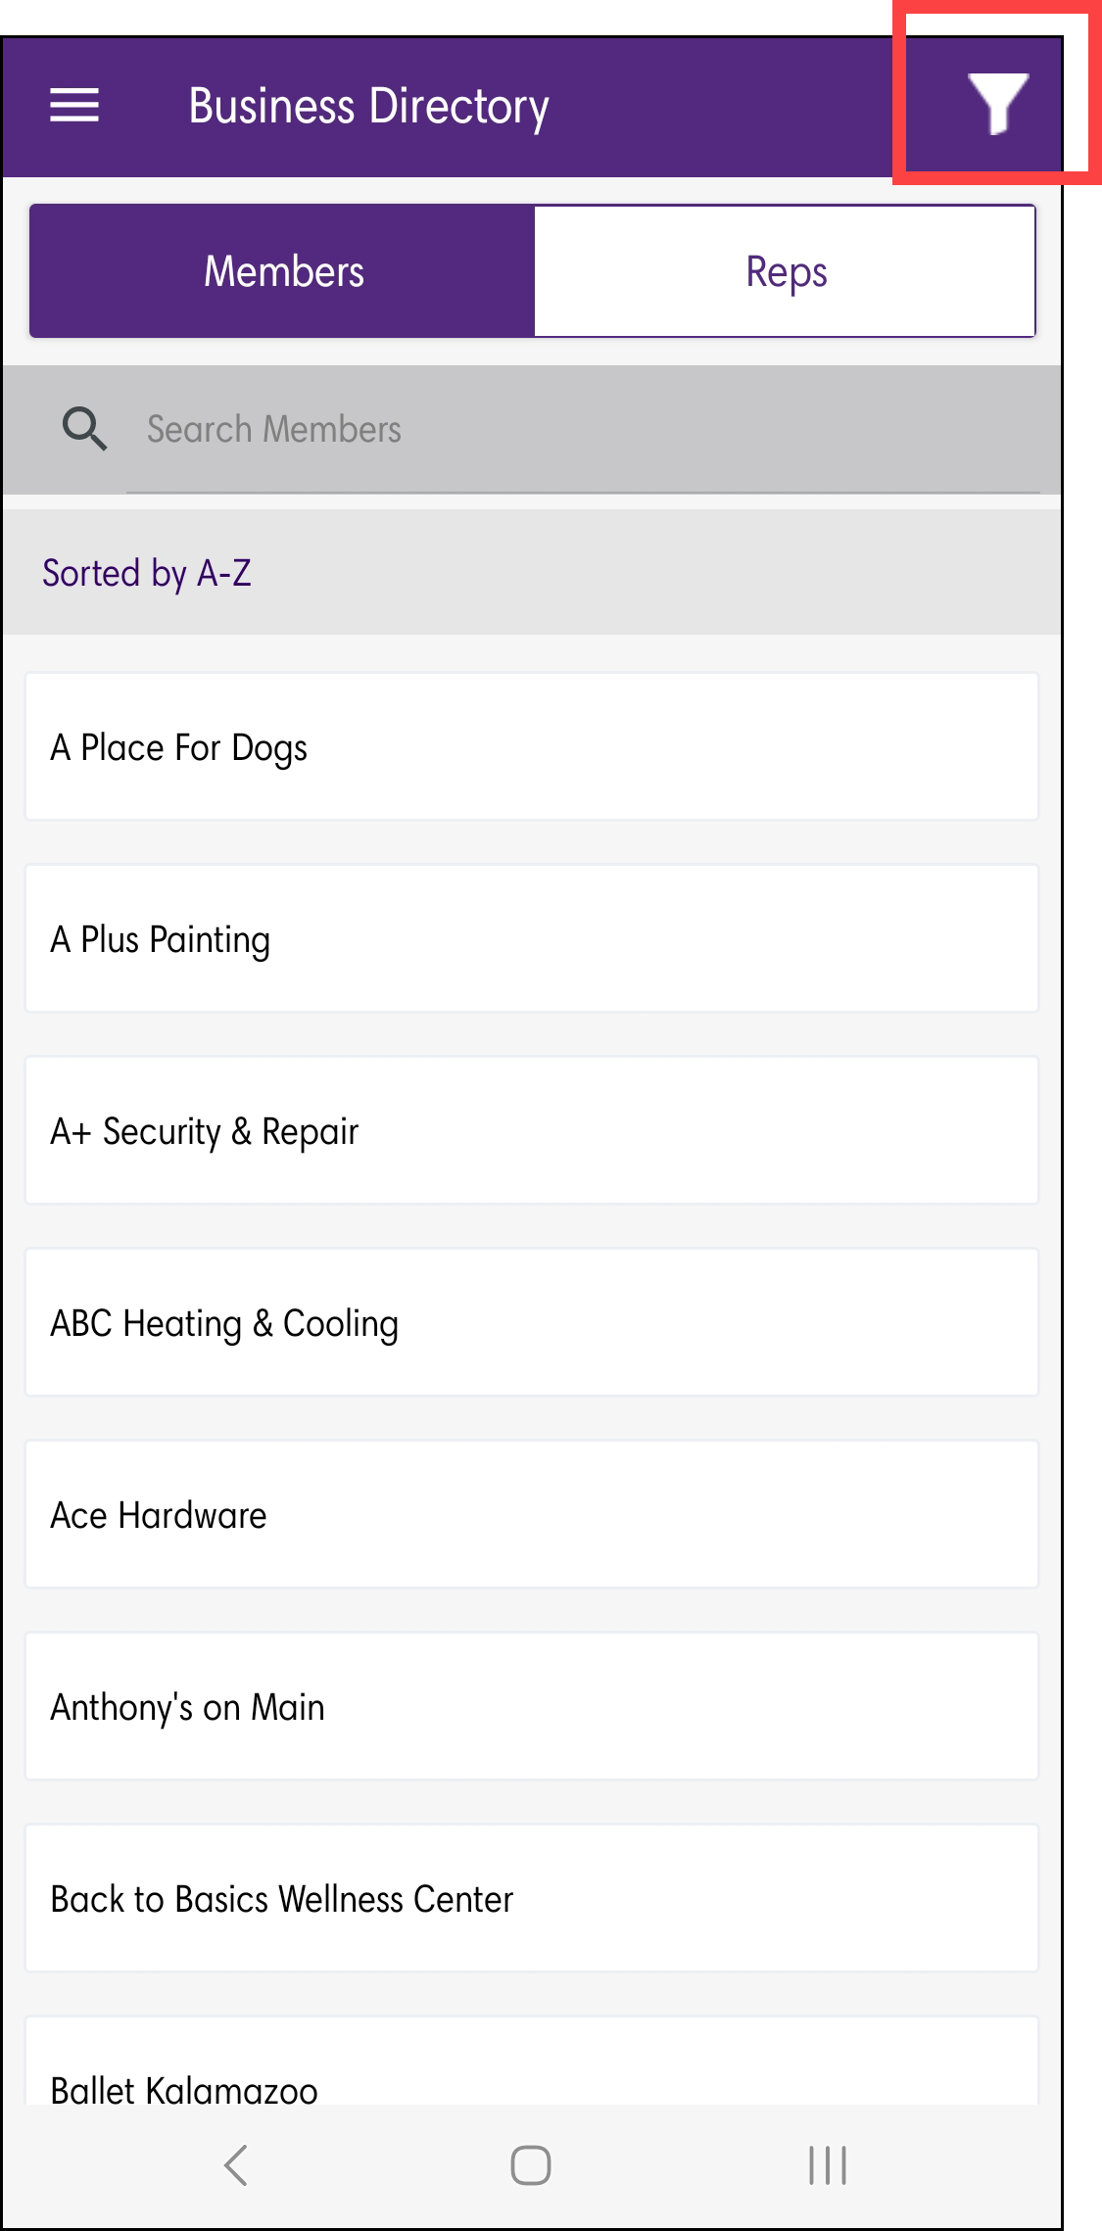Open A Place For Dogs listing
This screenshot has height=2231, width=1102.
[532, 747]
